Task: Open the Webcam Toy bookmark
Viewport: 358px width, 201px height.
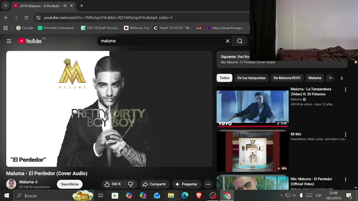Action: [x=136, y=28]
